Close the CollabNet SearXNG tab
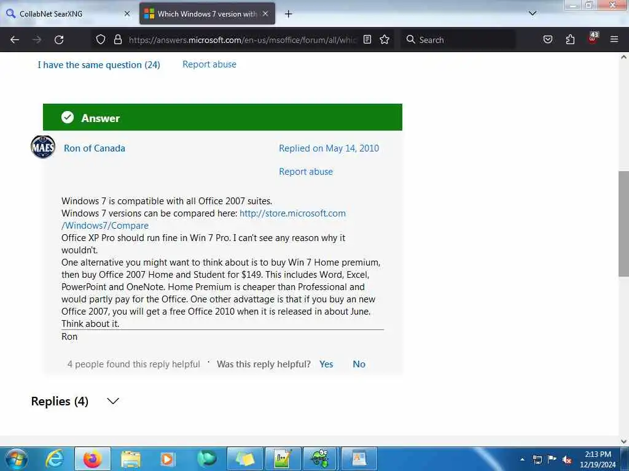This screenshot has height=471, width=629. pos(127,13)
